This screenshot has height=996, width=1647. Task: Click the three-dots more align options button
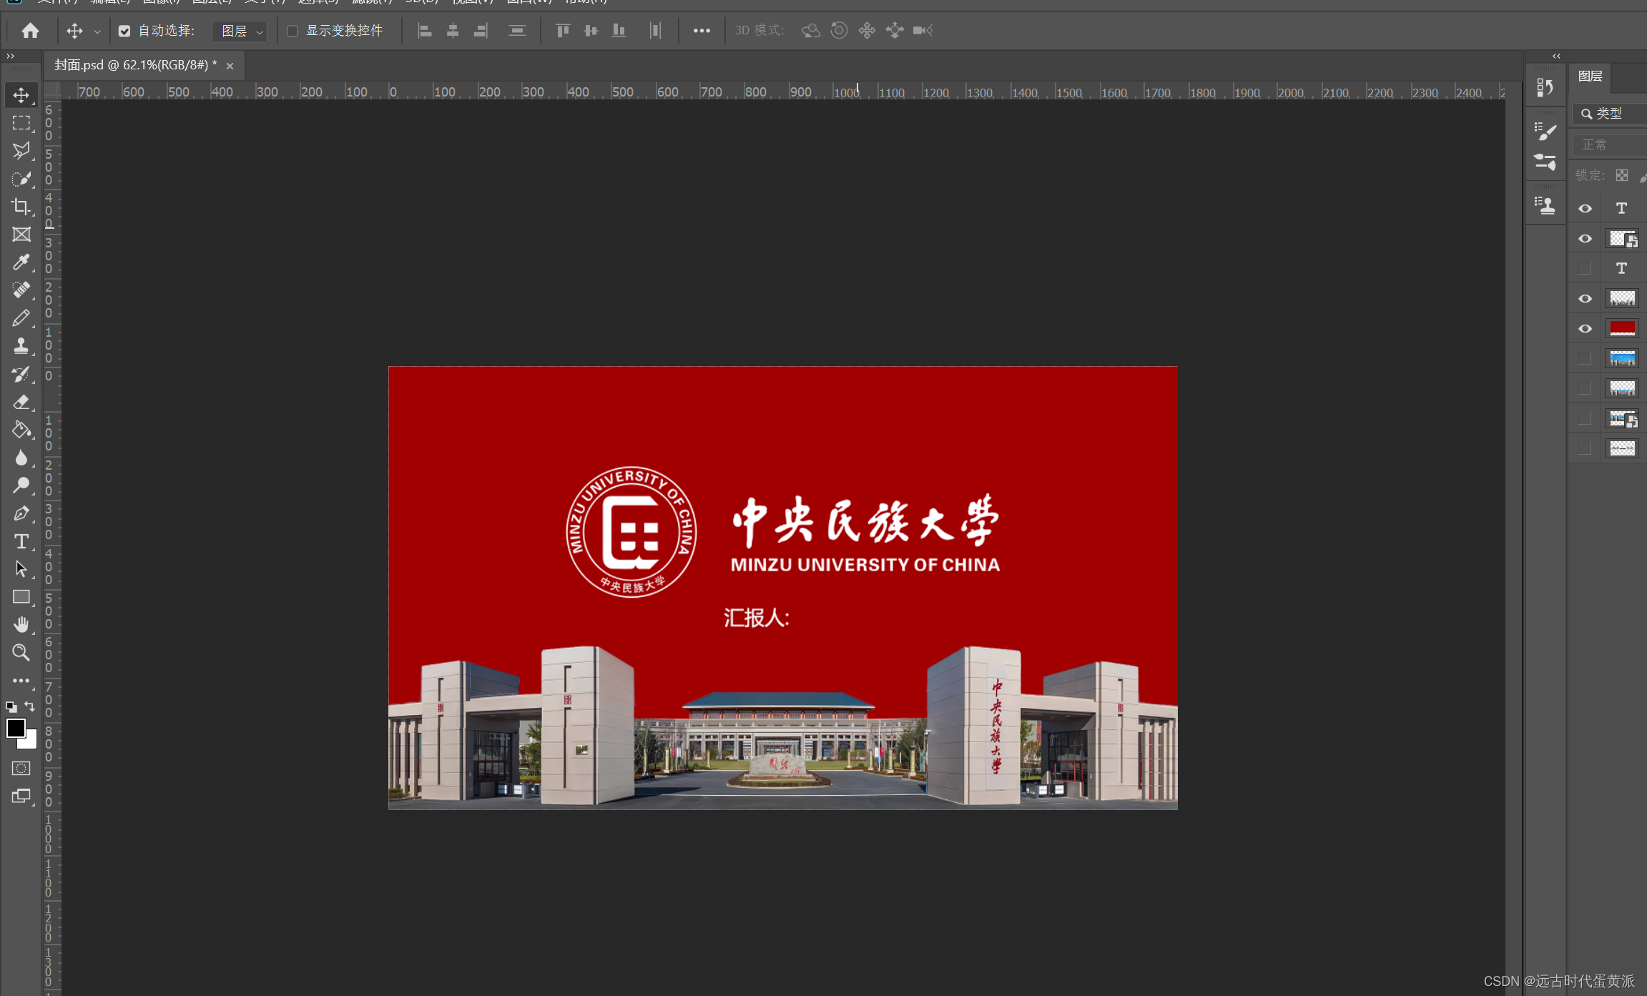click(702, 31)
